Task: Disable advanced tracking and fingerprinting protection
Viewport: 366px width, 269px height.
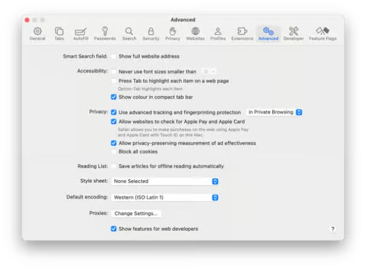Action: [113, 112]
